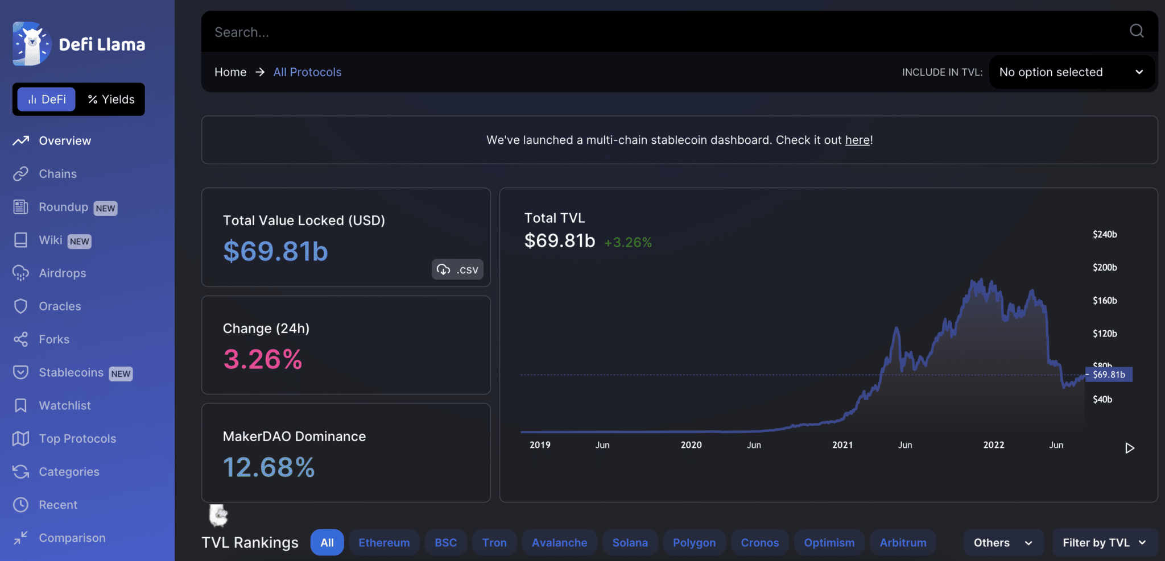
Task: Select the Overview icon
Action: 20,140
